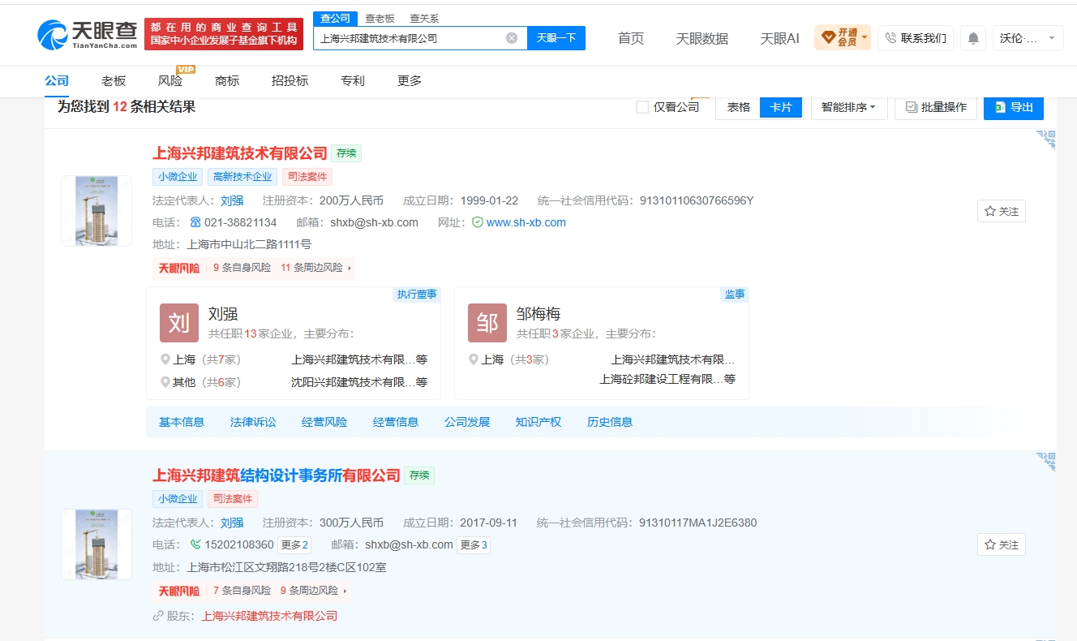
Task: Open 知识产权 section tab
Action: 538,422
